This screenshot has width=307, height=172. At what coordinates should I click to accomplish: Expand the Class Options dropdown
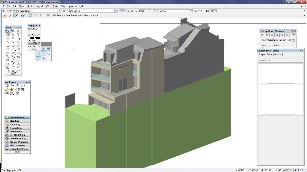click(293, 40)
